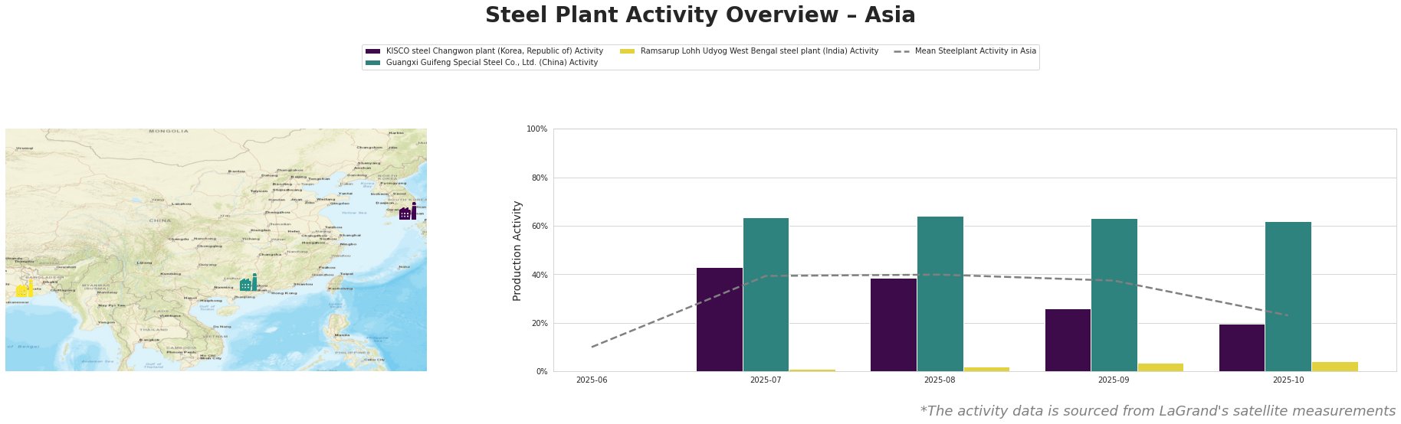The height and width of the screenshot is (424, 1401).
Task: Click the yellow bar for 2025-10
Action: [x=1334, y=367]
